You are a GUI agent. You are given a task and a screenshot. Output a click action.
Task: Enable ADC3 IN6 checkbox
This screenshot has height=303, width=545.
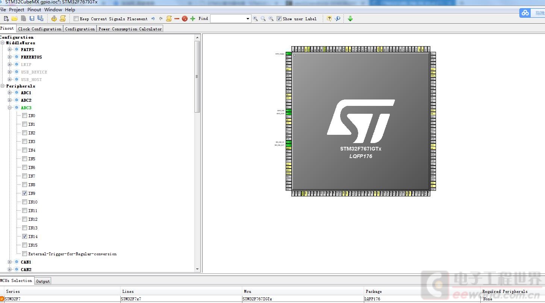click(24, 167)
